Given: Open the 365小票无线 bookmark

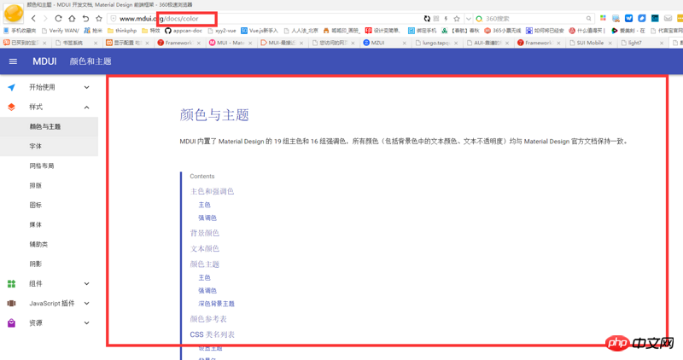Looking at the screenshot, I should (x=502, y=31).
